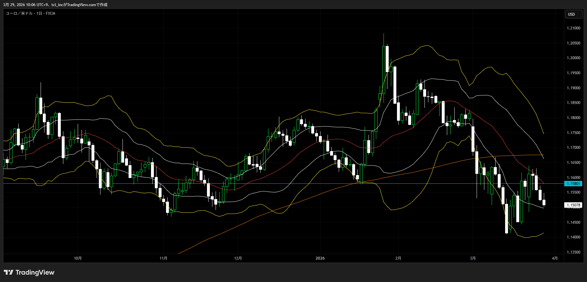This screenshot has height=282, width=587.
Task: Select the 3月 time axis label
Action: click(x=473, y=258)
